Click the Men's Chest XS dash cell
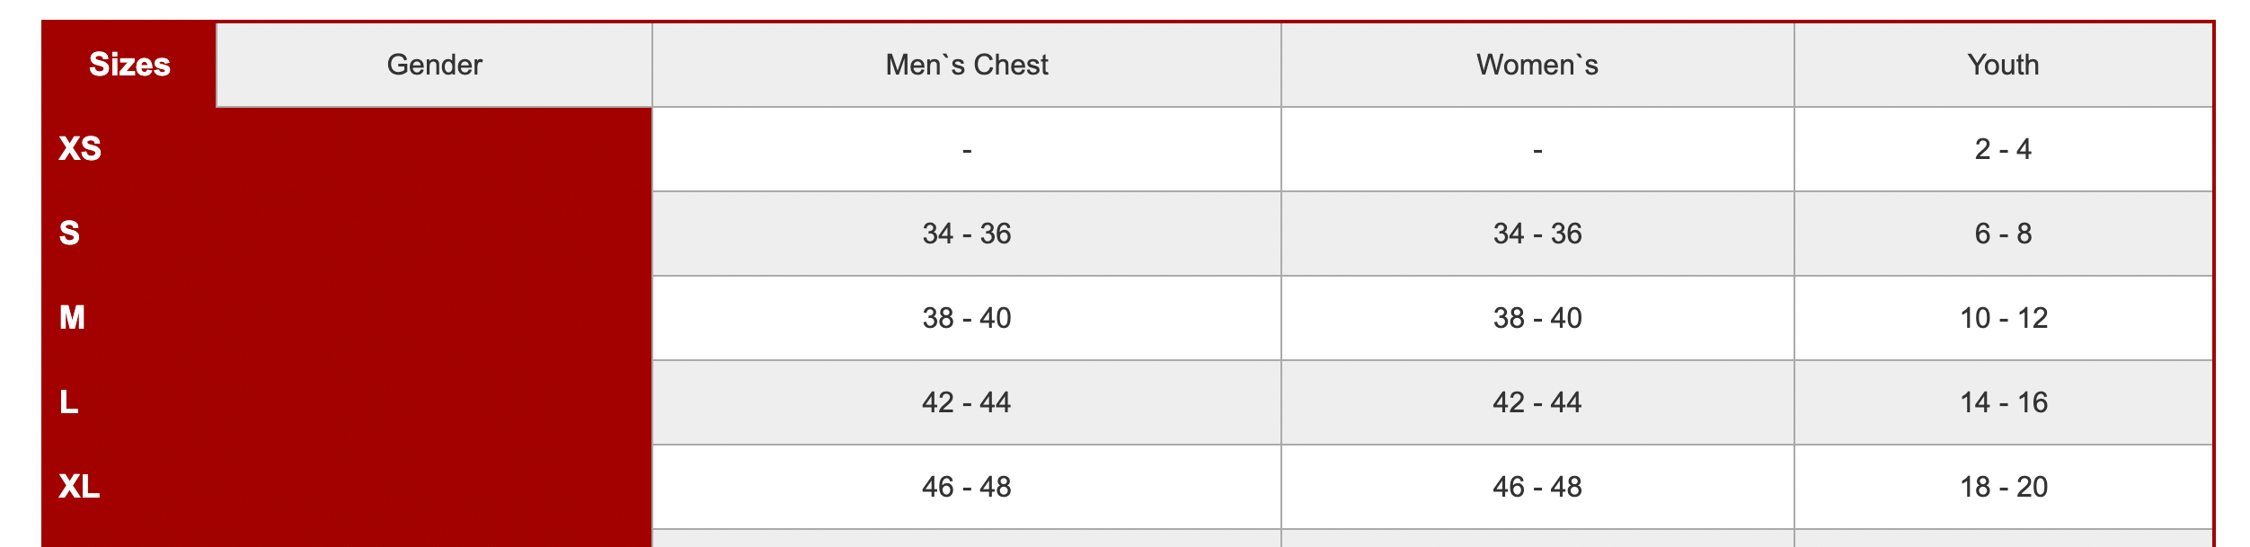This screenshot has width=2250, height=547. [966, 149]
